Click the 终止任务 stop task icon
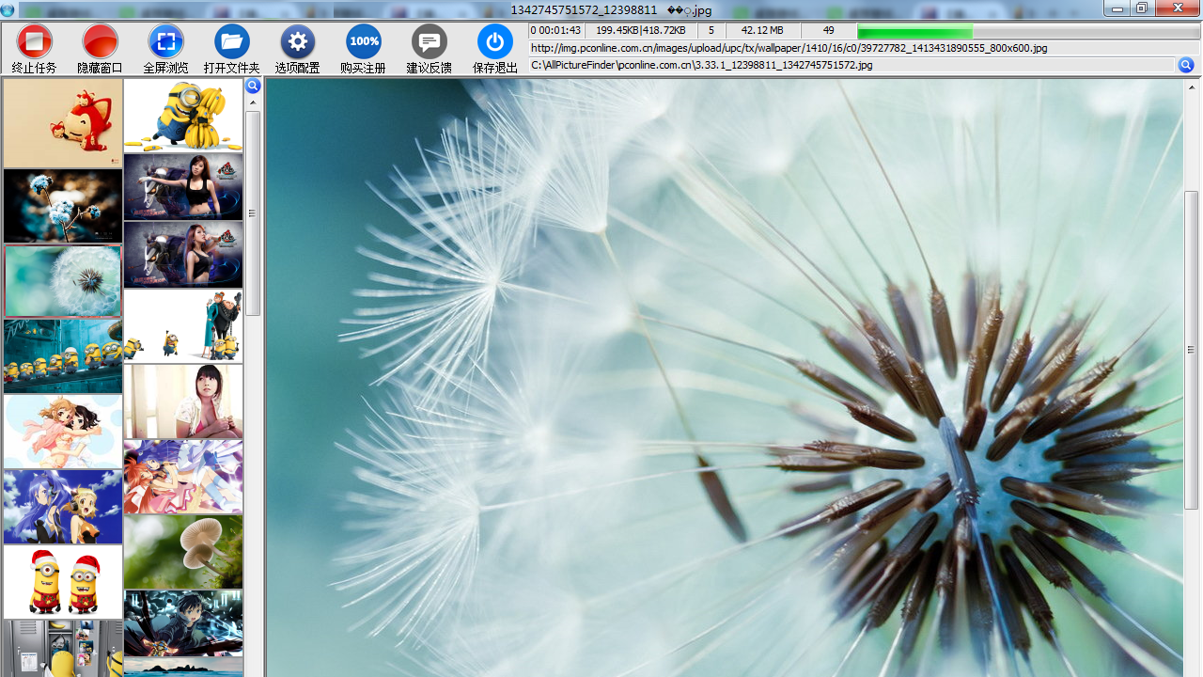1203x677 pixels. coord(35,42)
